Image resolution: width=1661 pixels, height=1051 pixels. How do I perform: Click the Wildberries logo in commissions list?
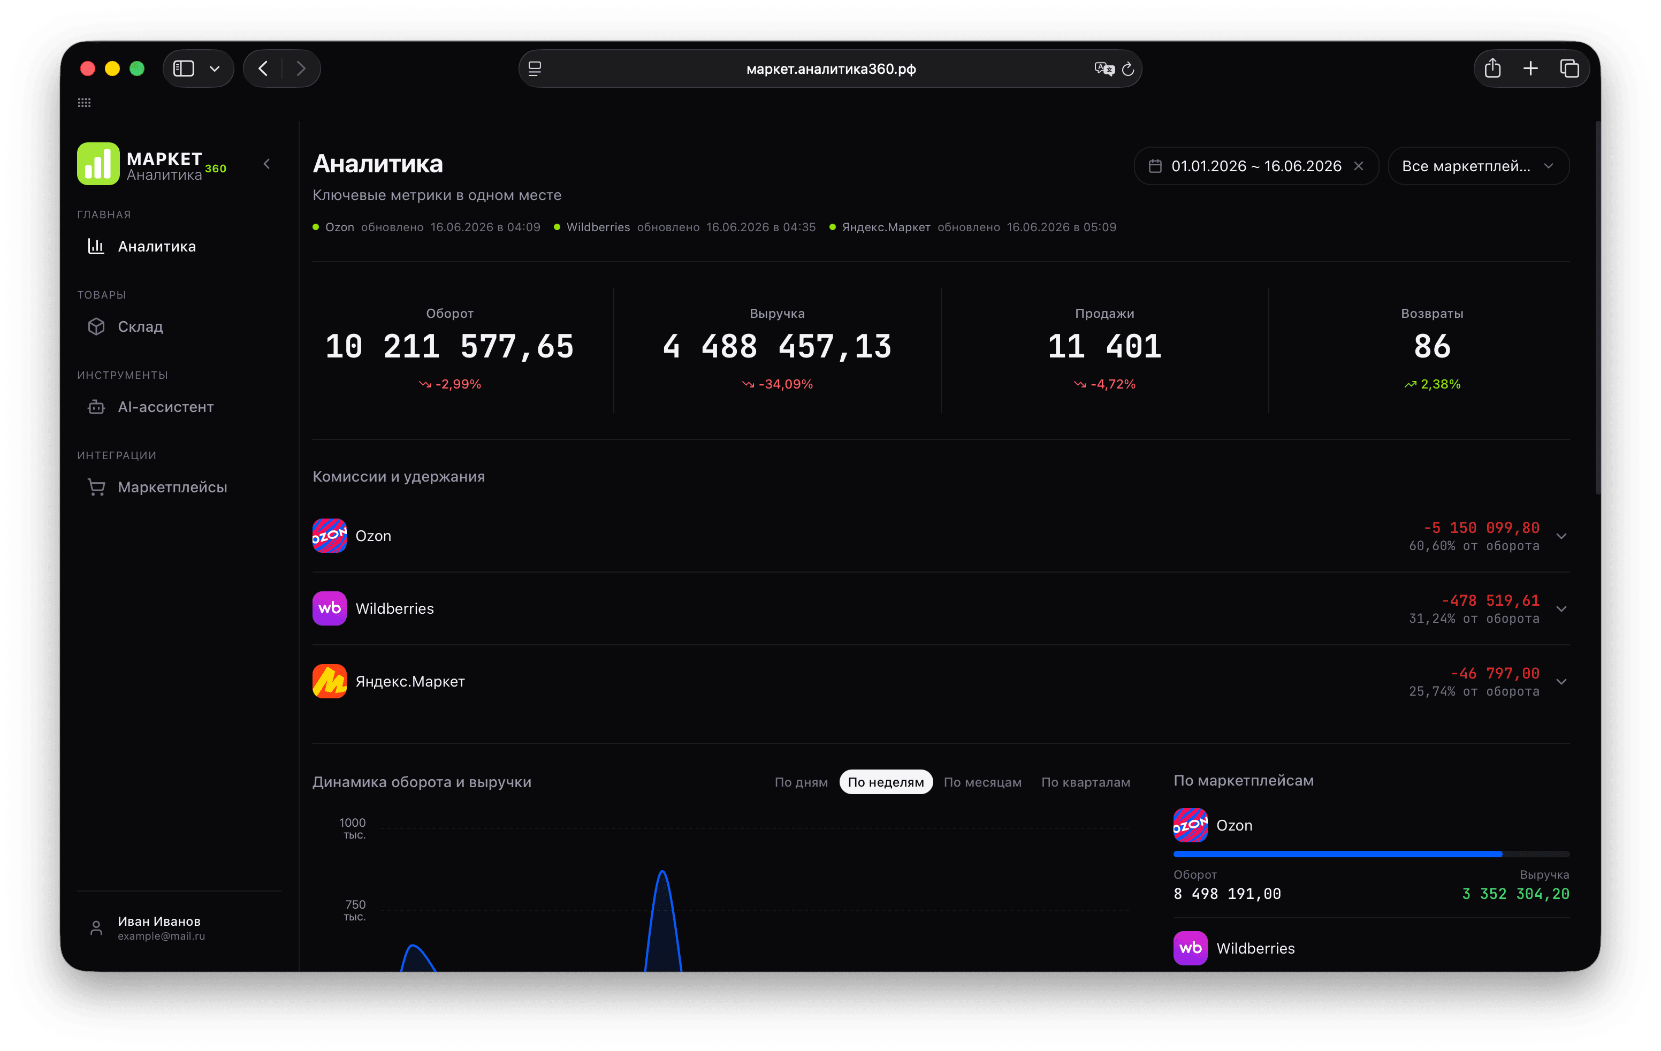pyautogui.click(x=330, y=608)
